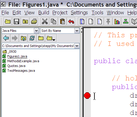137x117 pixels.
Task: Toggle line numbers with the 123 page icon
Action: point(100,21)
